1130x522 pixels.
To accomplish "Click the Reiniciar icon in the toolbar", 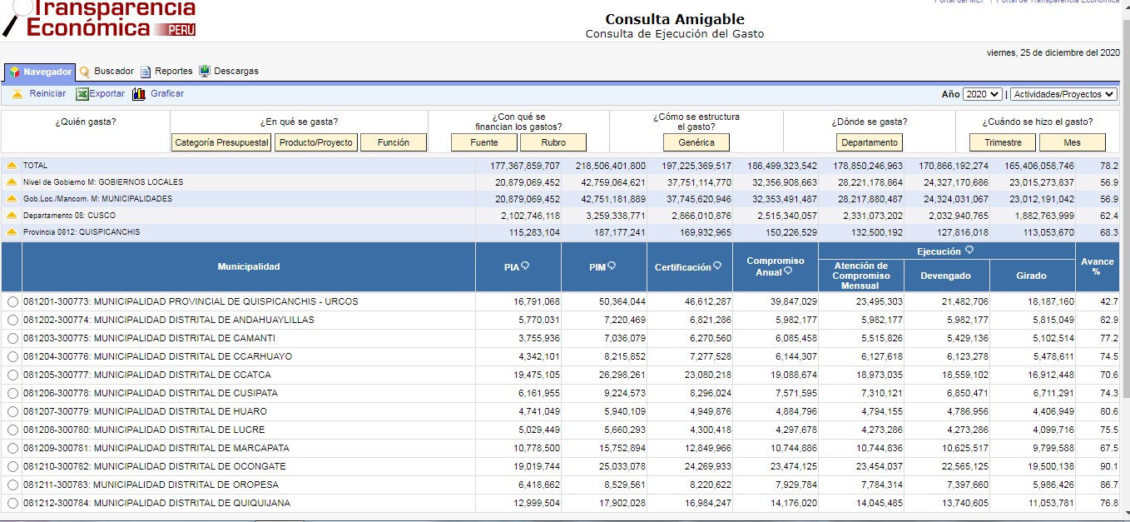I will 17,94.
